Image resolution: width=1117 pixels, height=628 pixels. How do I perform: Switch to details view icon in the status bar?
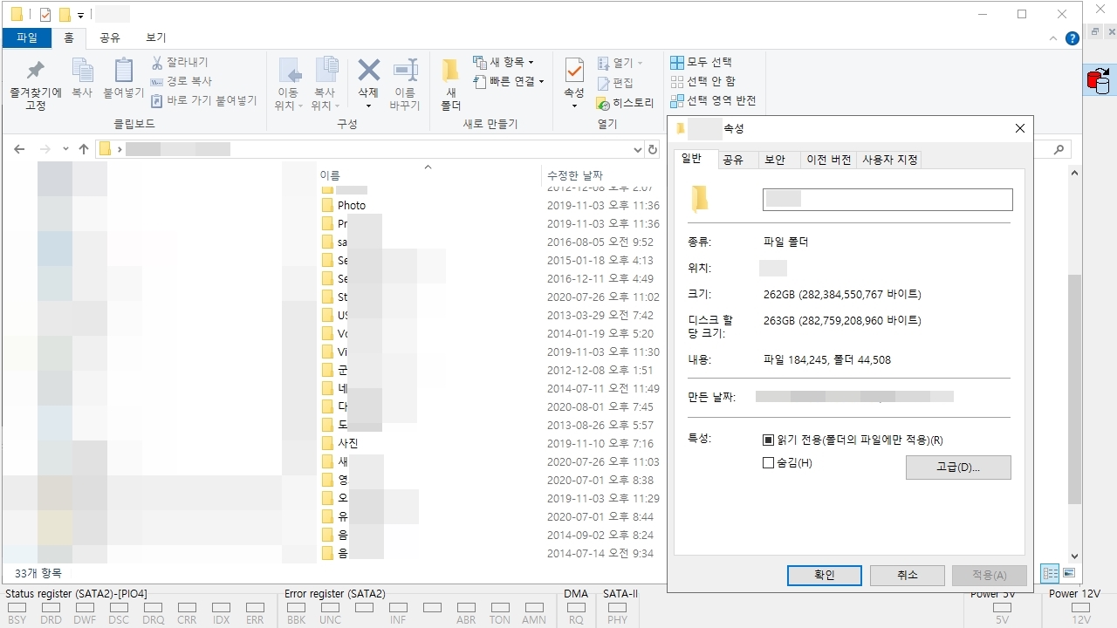(x=1051, y=573)
